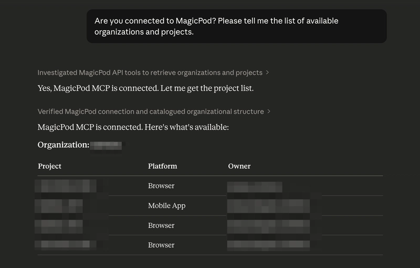Click the chevron after "Investigated MagicPod API tools"
This screenshot has height=268, width=420.
[268, 72]
